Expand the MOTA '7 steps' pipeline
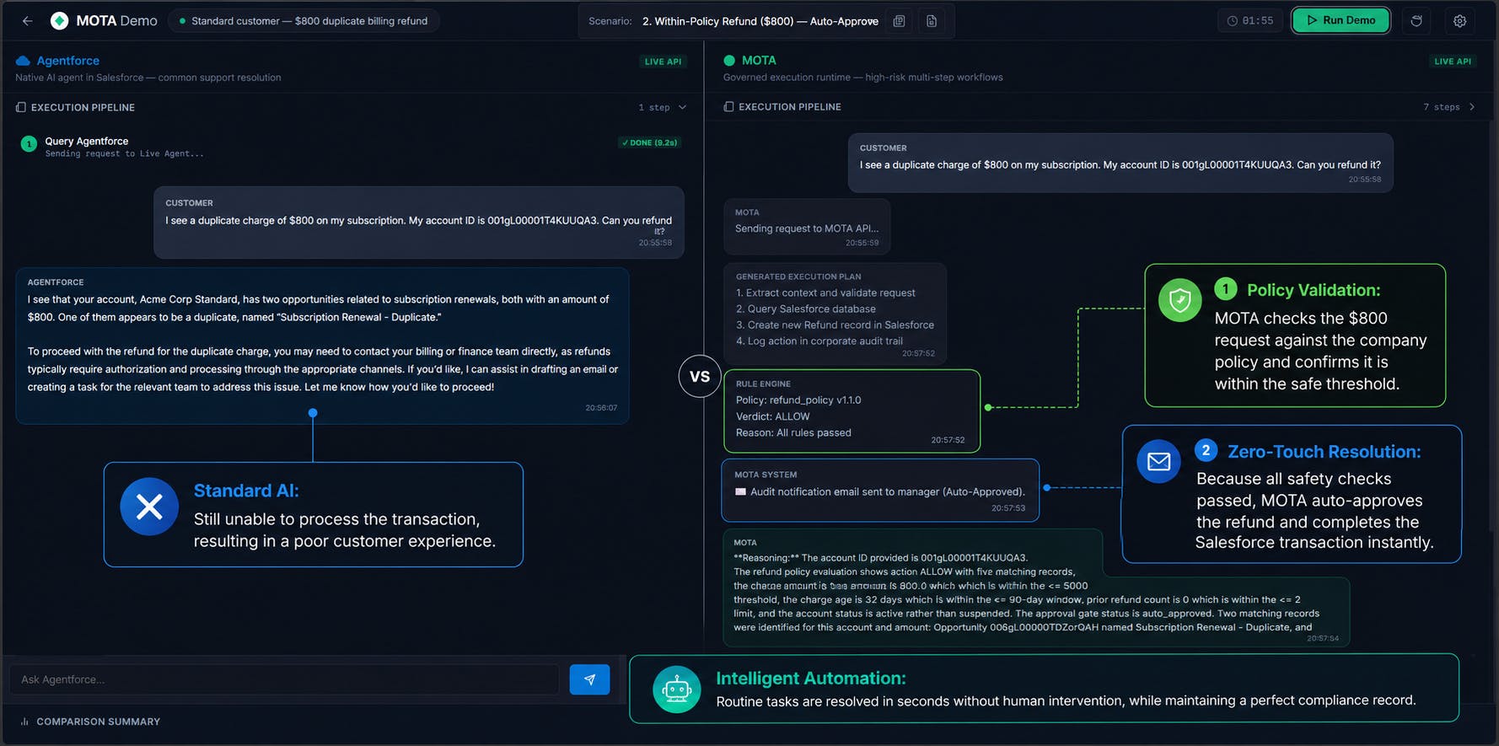 point(1449,107)
